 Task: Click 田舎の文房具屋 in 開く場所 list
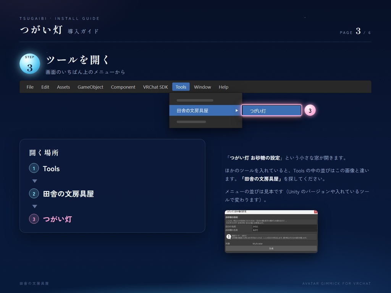pyautogui.click(x=68, y=194)
